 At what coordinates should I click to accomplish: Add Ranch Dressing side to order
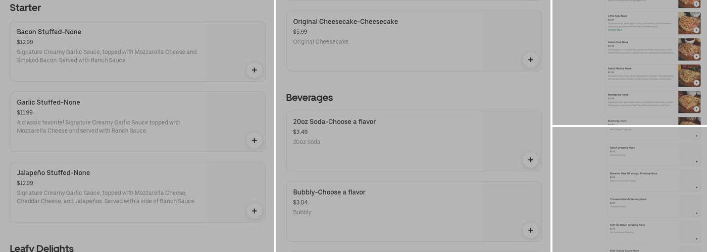(696, 162)
